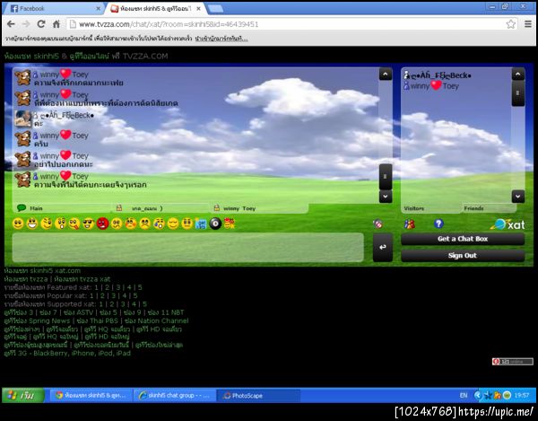Open the blue get-more-smilies icon
The height and width of the screenshot is (421, 538).
point(201,224)
